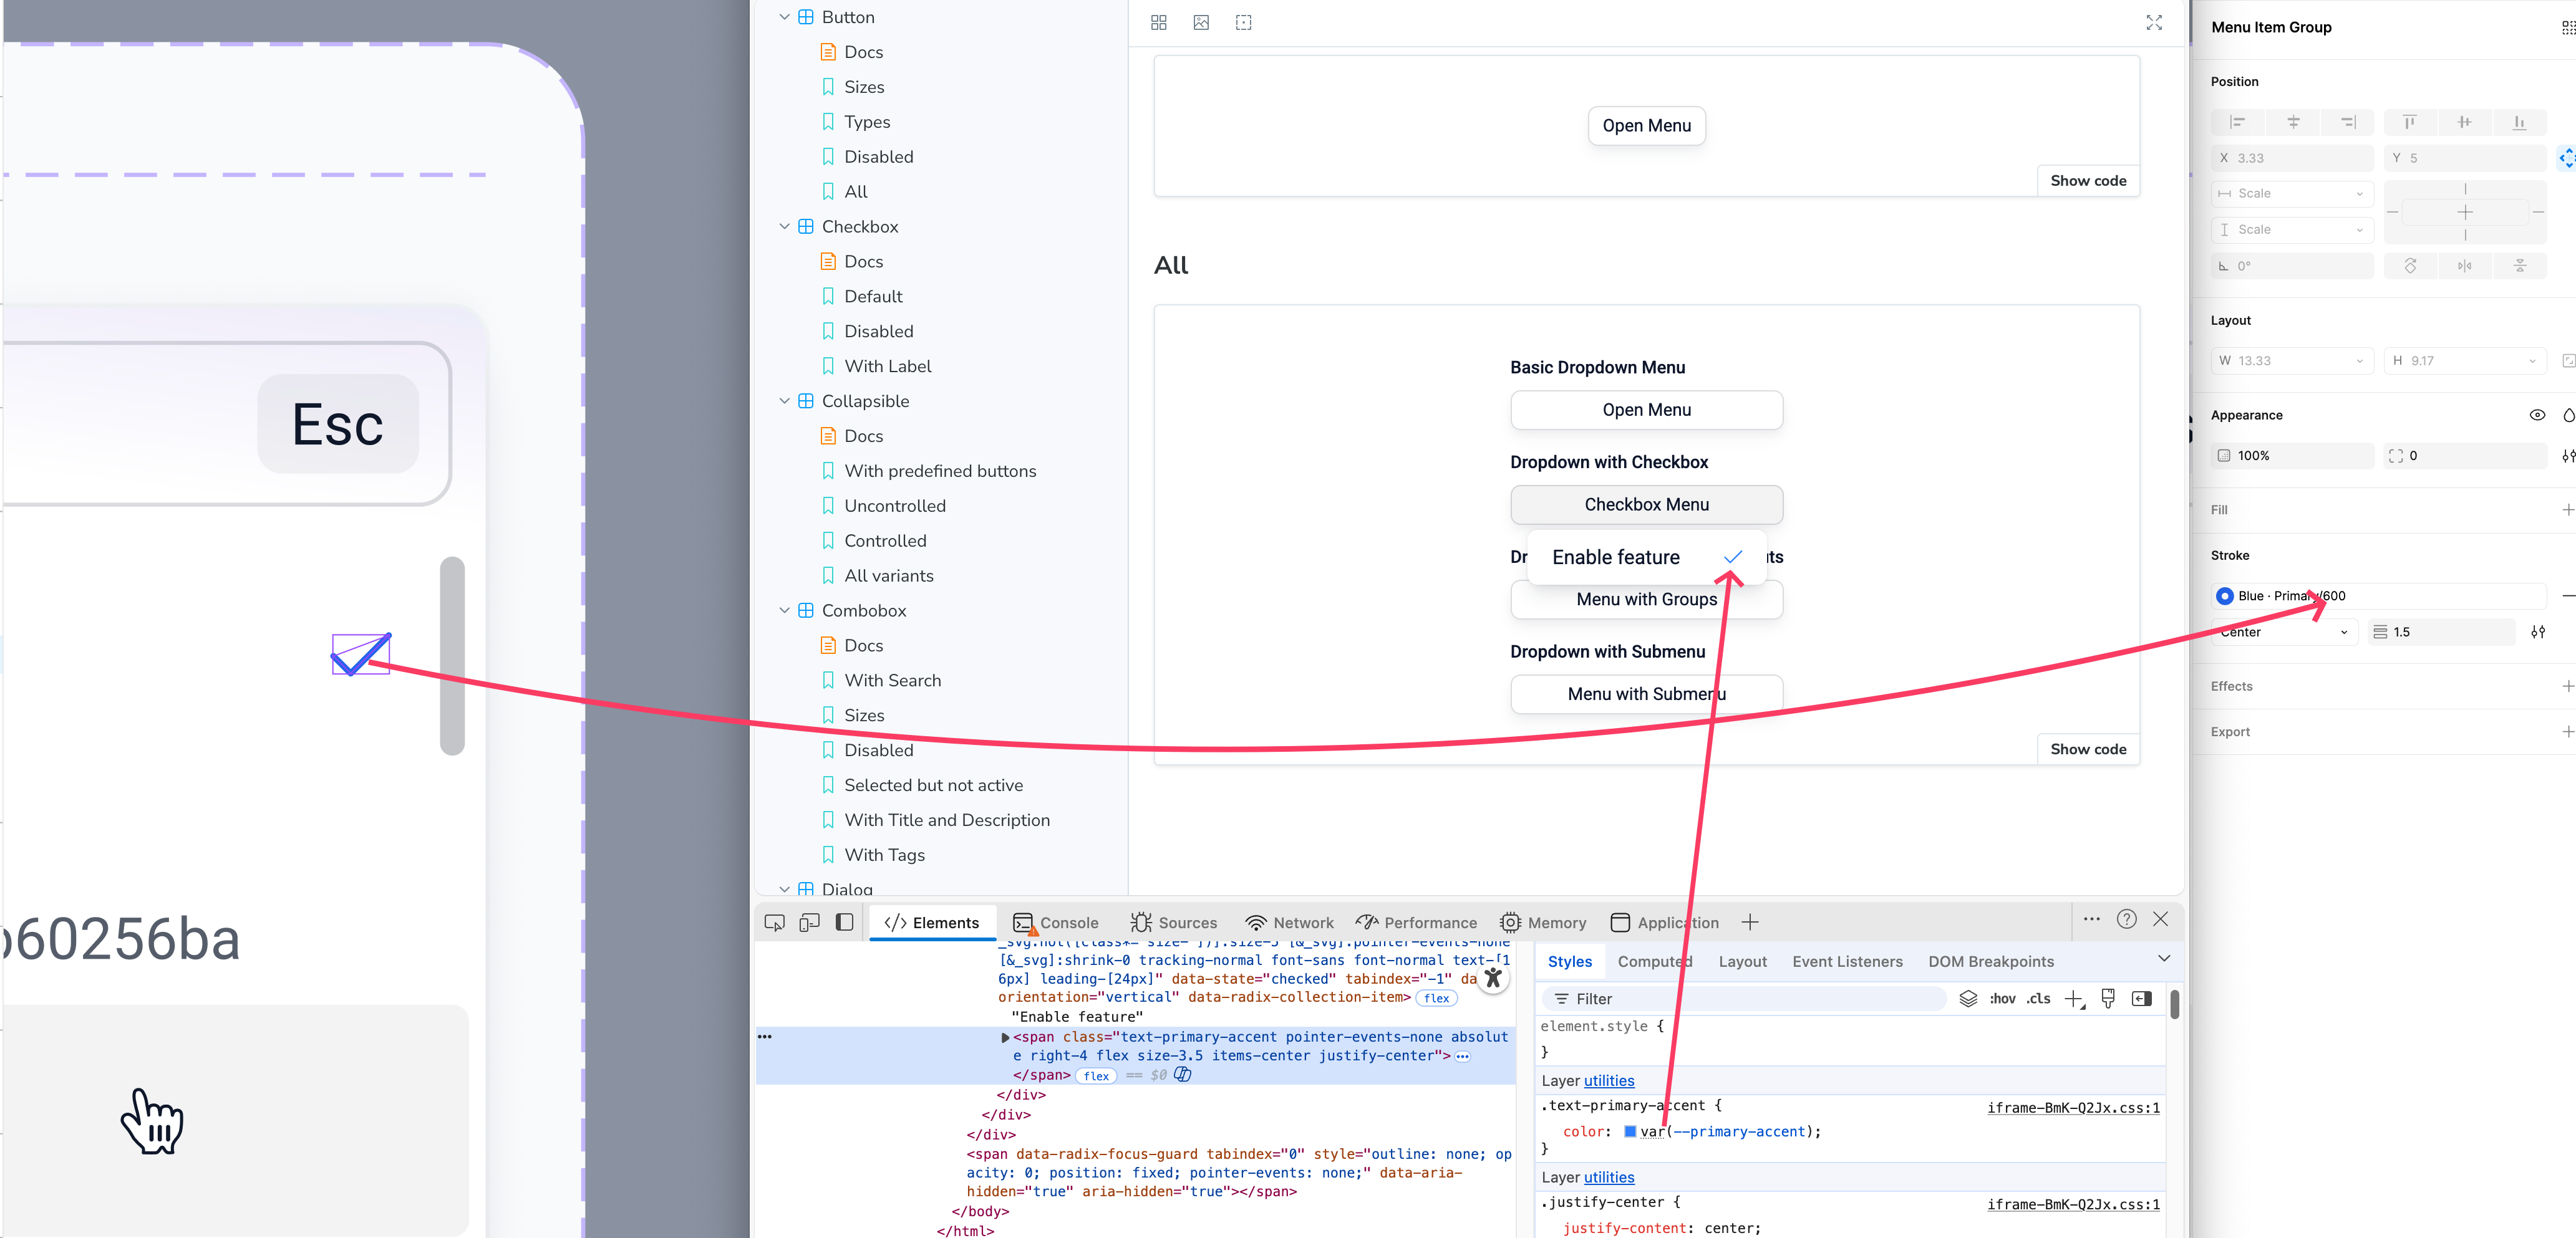Click Blue Primary/600 stroke color swatch

[2225, 595]
